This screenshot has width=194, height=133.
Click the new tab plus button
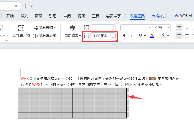pos(26,6)
